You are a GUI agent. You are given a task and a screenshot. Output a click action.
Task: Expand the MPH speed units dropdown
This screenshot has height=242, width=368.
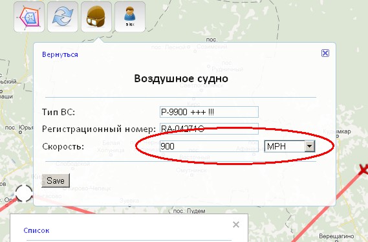coord(290,146)
